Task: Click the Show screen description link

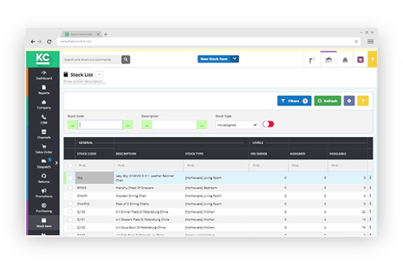Action: [x=84, y=82]
